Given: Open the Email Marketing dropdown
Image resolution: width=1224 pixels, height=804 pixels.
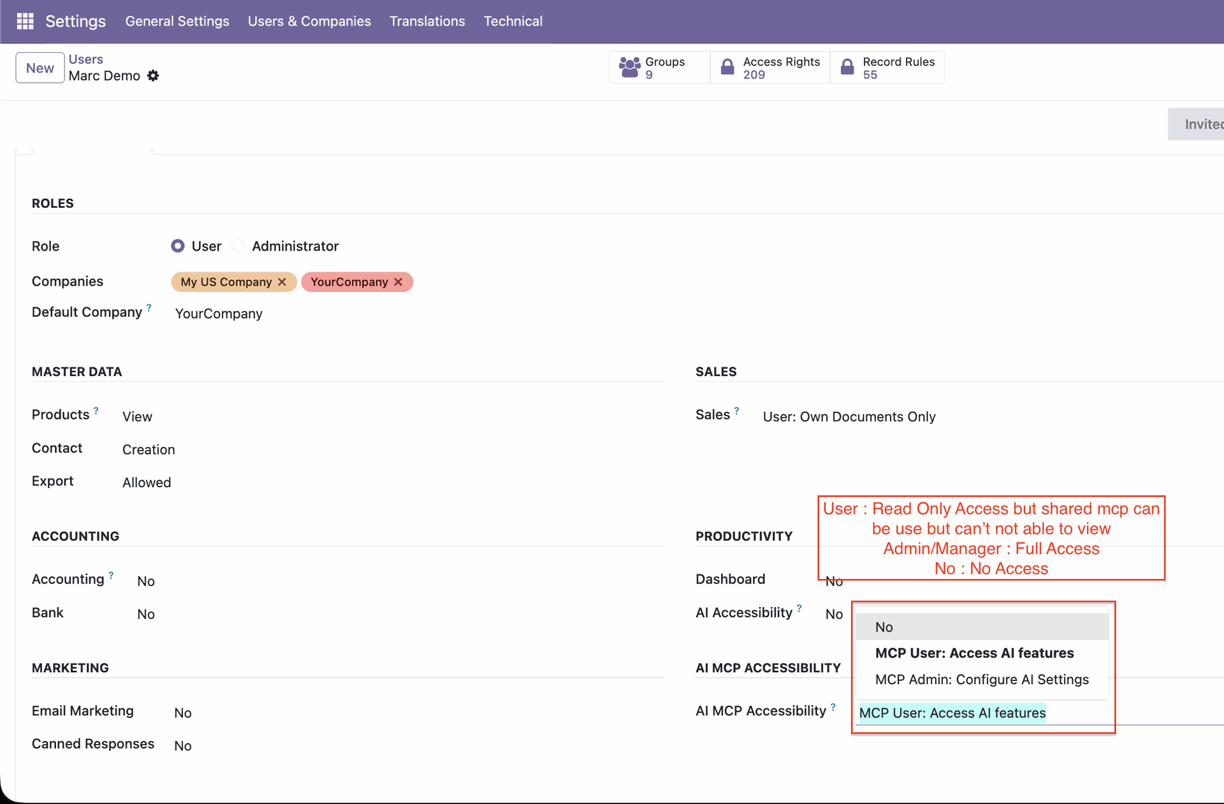Looking at the screenshot, I should [x=183, y=713].
